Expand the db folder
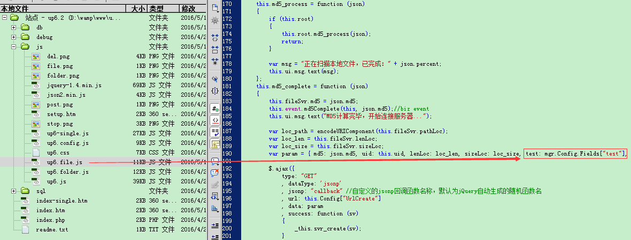Viewport: 631px width, 240px height. pos(14,27)
